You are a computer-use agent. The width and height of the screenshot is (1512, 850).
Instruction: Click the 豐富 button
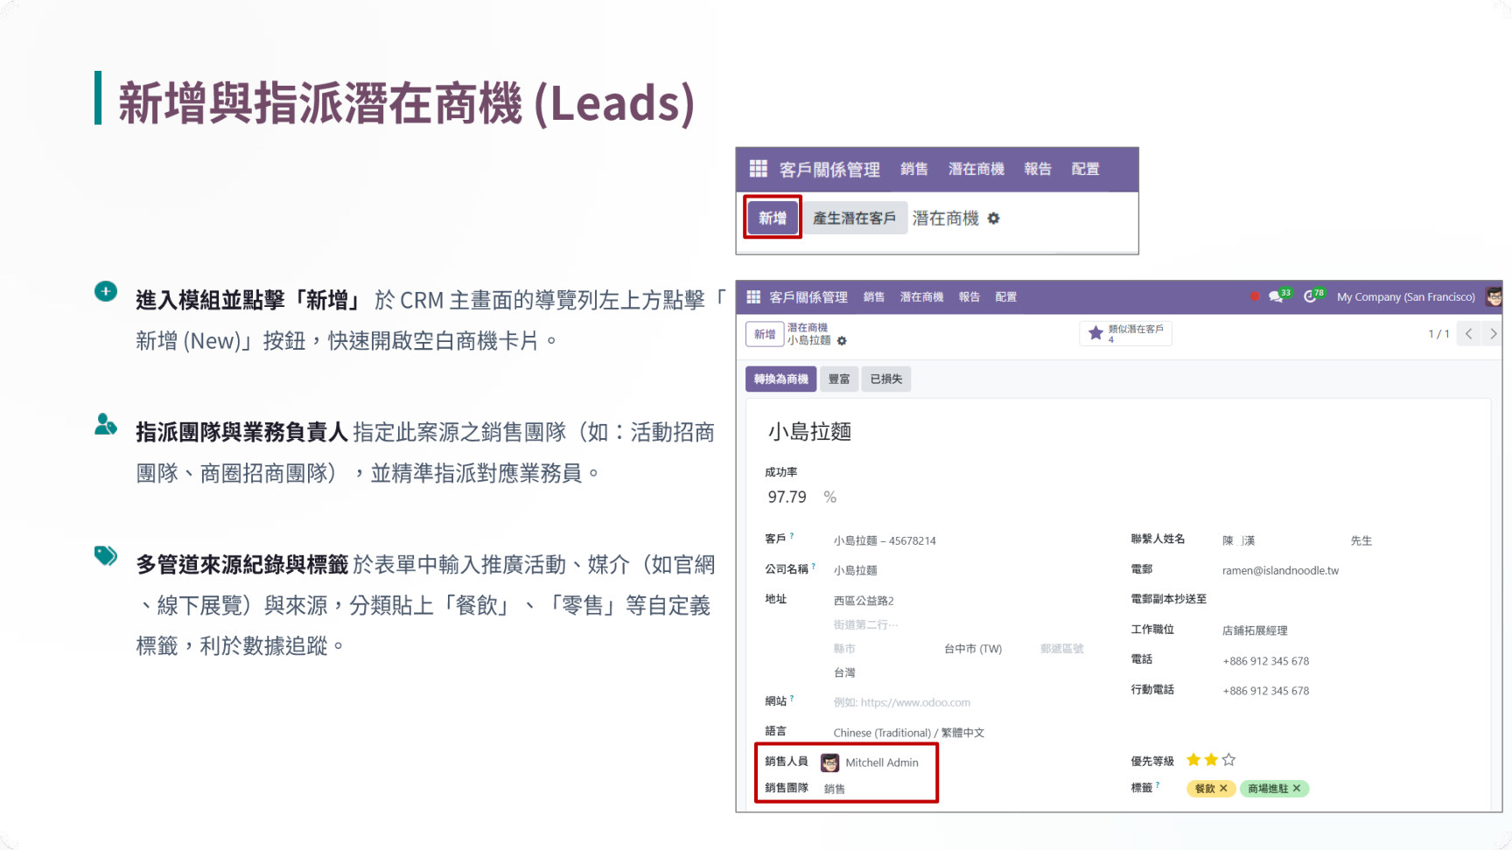839,379
